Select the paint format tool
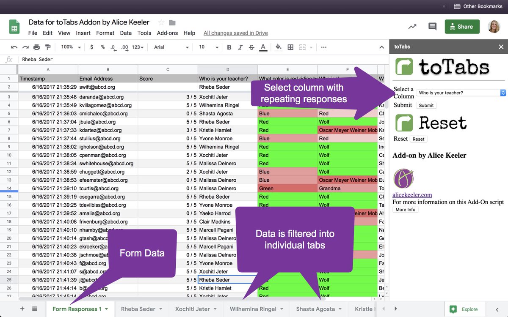 point(47,47)
